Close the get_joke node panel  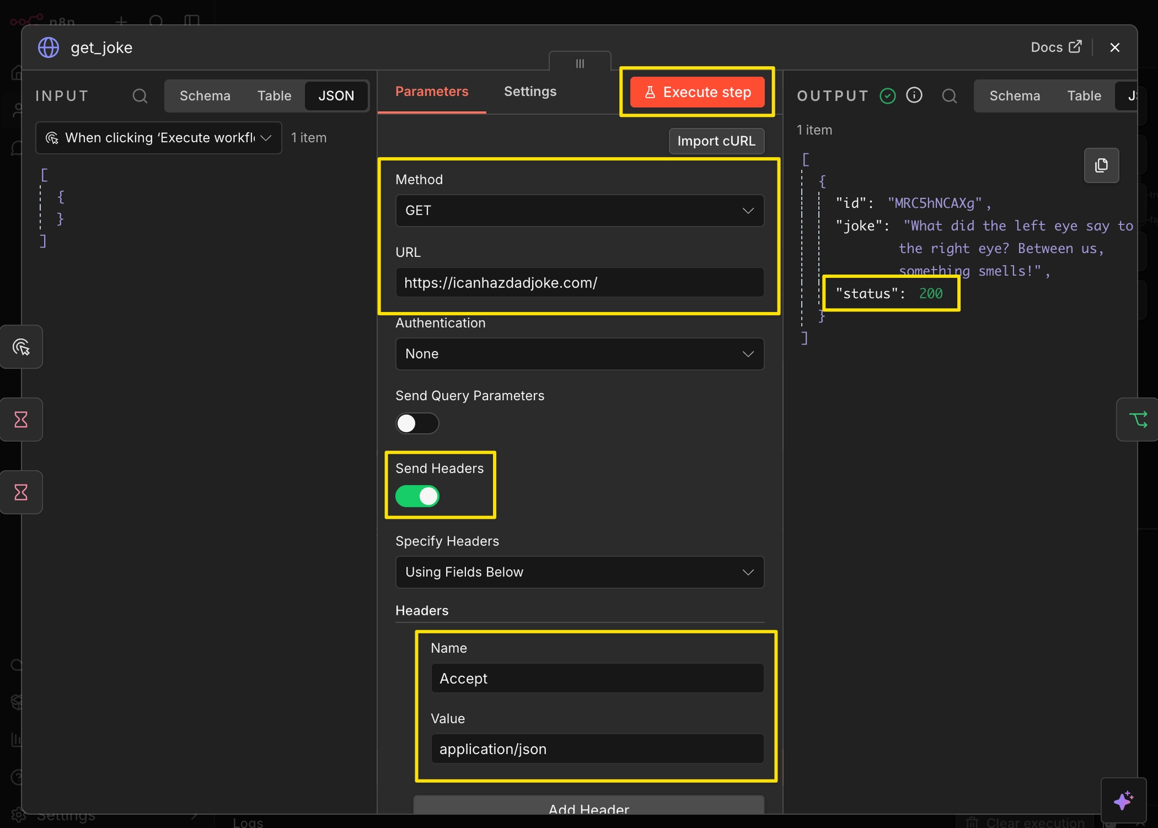[x=1115, y=47]
